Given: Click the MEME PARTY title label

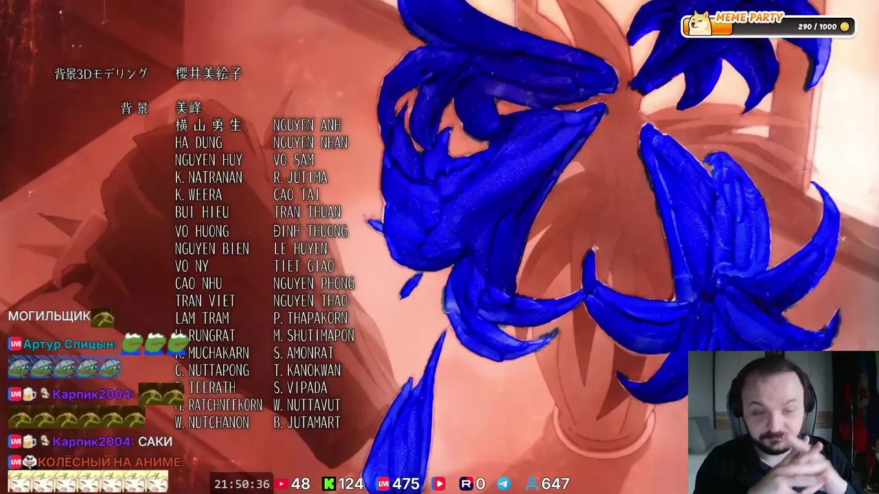Looking at the screenshot, I should [x=749, y=17].
